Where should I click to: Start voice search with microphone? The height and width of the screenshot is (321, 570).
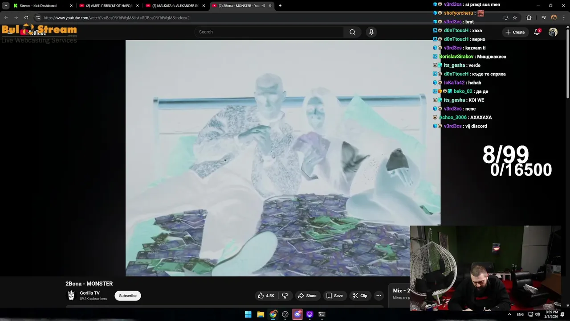(371, 32)
